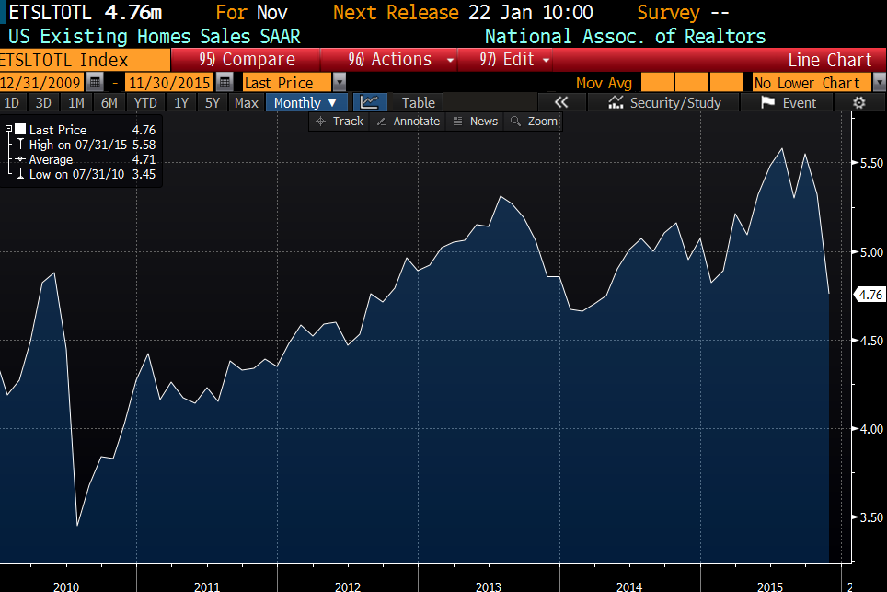The width and height of the screenshot is (887, 592).
Task: Enable the Zoom magnifier tool
Action: [534, 122]
